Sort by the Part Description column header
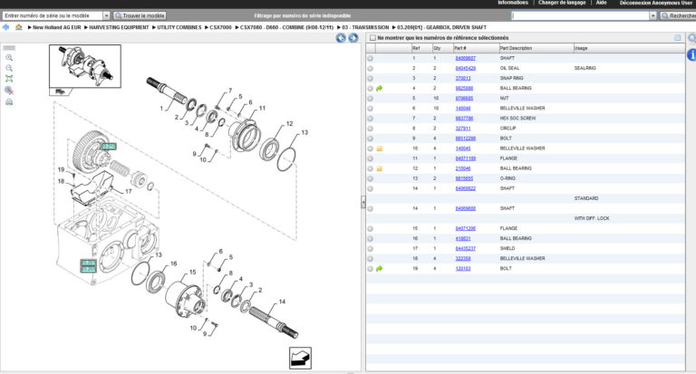Screen dimensions: 696x374 click(536, 48)
